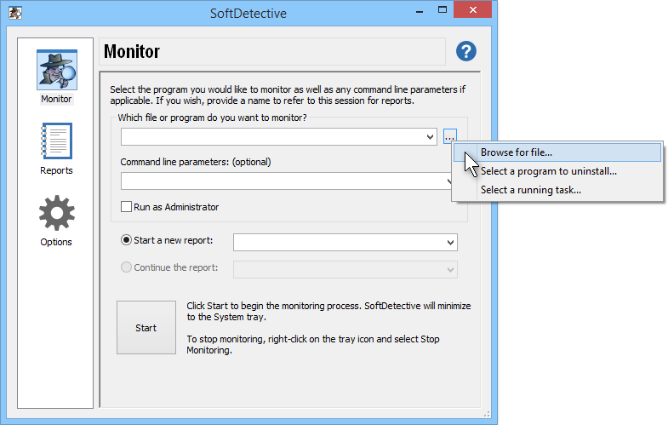Viewport: 668px width, 425px height.
Task: Click the SoftDetective title bar app icon
Action: [15, 13]
